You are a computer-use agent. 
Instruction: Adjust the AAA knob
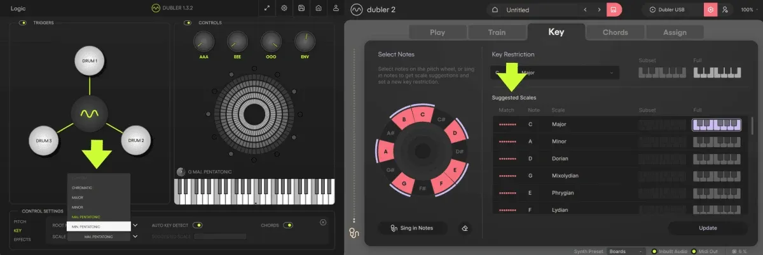[205, 43]
